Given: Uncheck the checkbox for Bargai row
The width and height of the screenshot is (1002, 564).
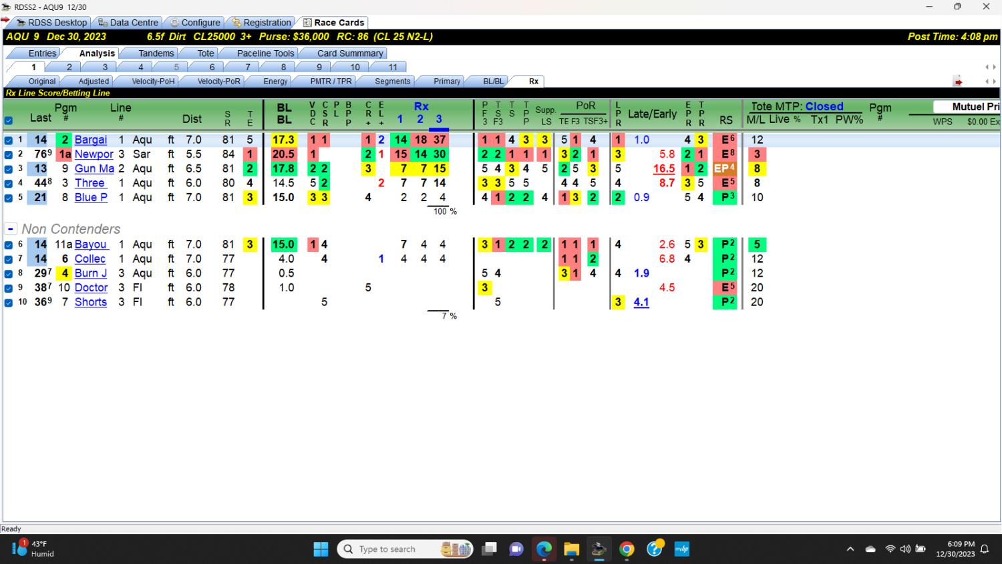Looking at the screenshot, I should click(x=9, y=140).
